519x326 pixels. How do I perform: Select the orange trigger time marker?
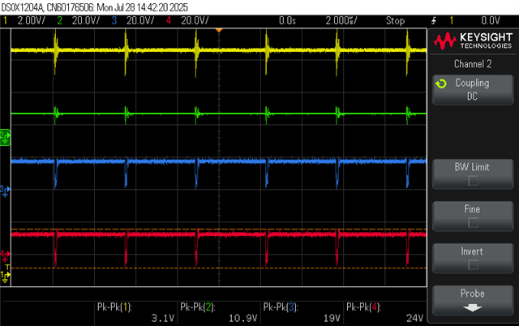pyautogui.click(x=219, y=31)
